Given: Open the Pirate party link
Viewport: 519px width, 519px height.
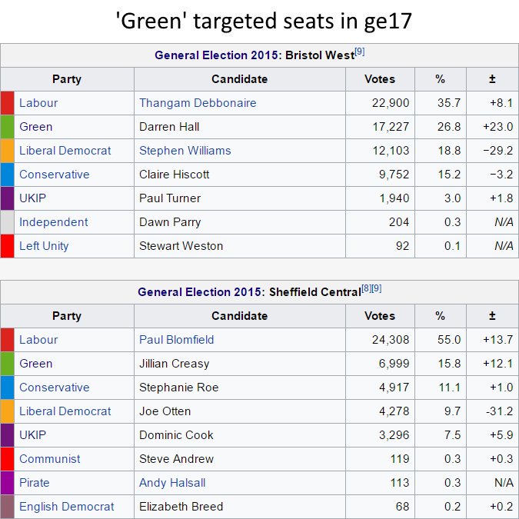Looking at the screenshot, I should point(34,483).
